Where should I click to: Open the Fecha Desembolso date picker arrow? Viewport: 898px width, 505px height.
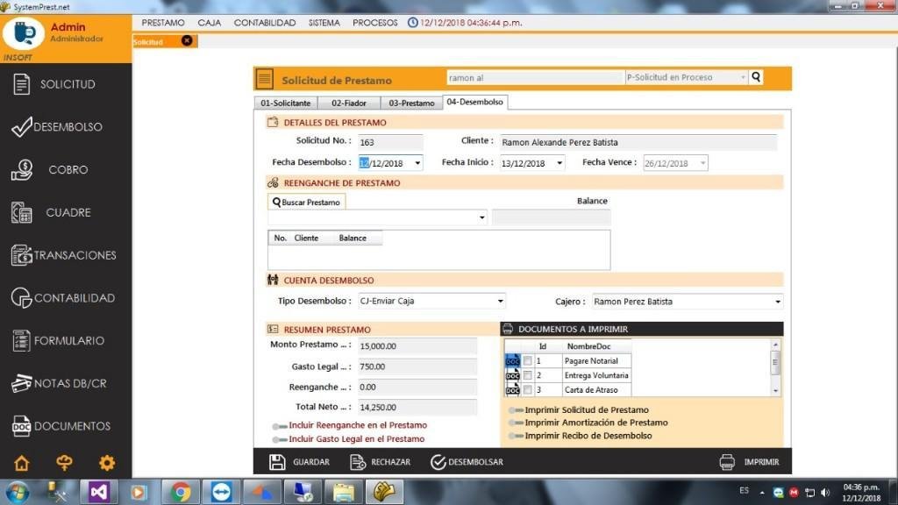(x=417, y=163)
